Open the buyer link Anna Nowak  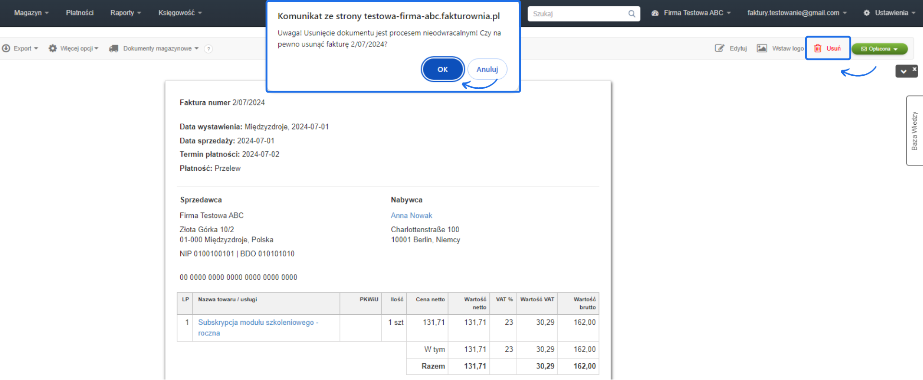pos(412,215)
